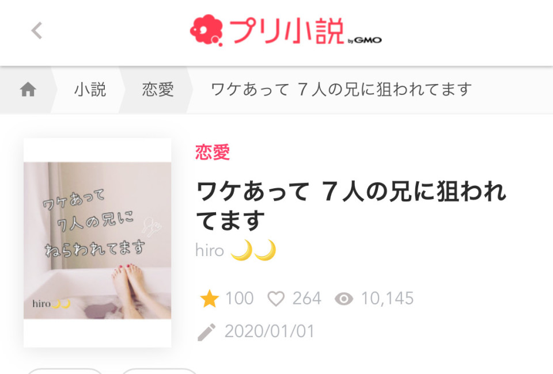Screen dimensions: 553x374
Task: Tap the プリ小説 logo in the header
Action: click(x=285, y=30)
